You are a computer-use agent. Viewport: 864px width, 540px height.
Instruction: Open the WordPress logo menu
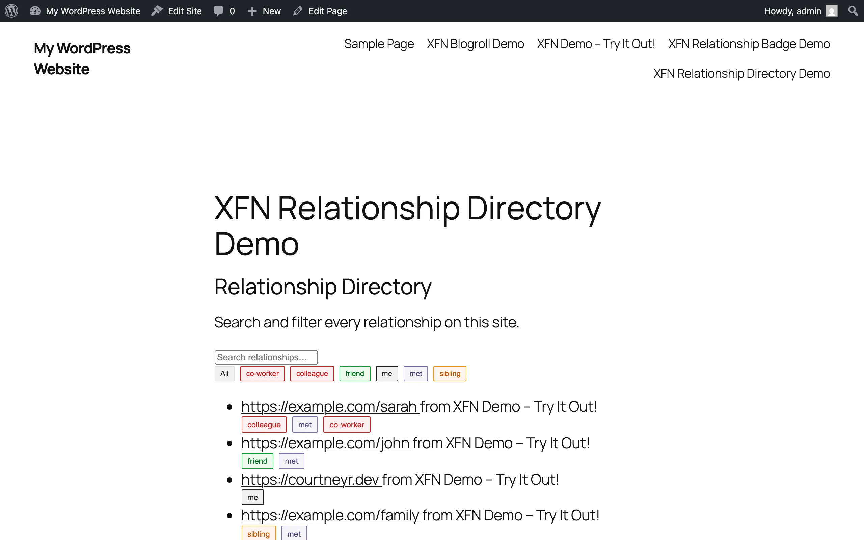pos(11,11)
